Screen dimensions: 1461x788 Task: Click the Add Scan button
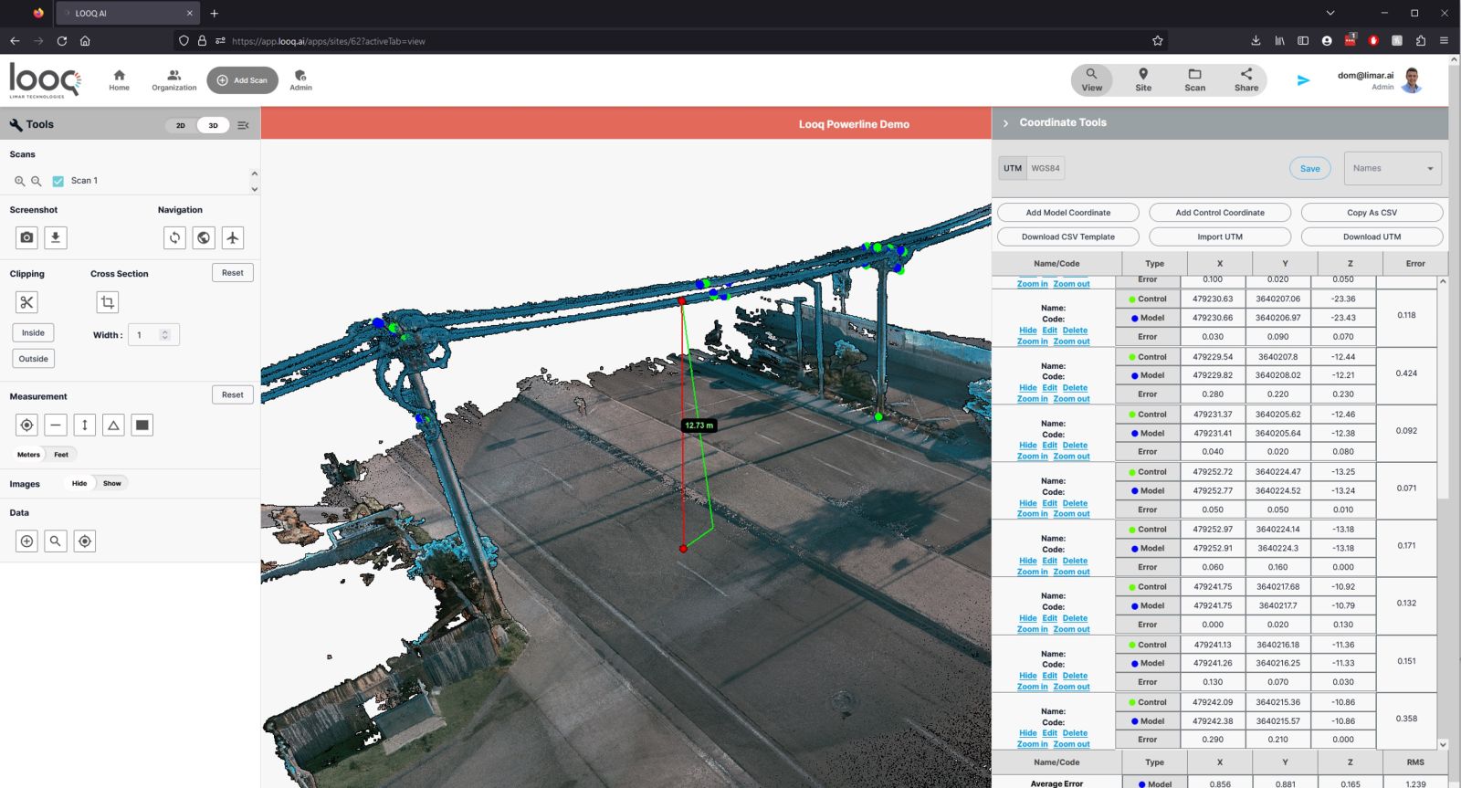(242, 80)
